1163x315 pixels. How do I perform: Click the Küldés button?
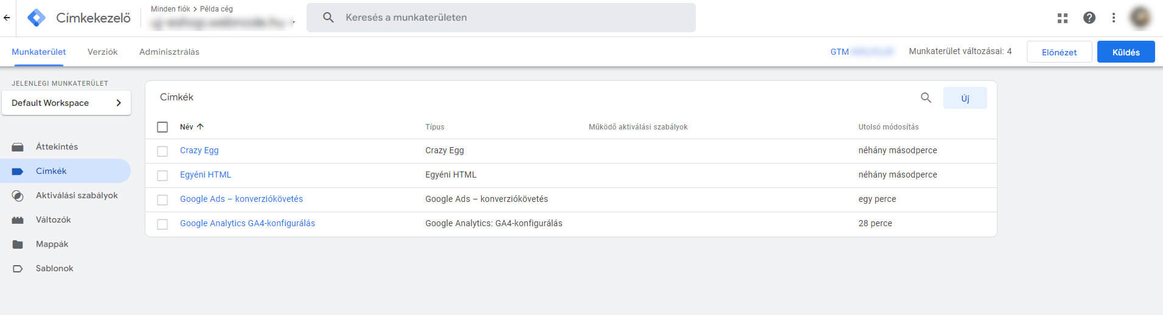tap(1126, 52)
